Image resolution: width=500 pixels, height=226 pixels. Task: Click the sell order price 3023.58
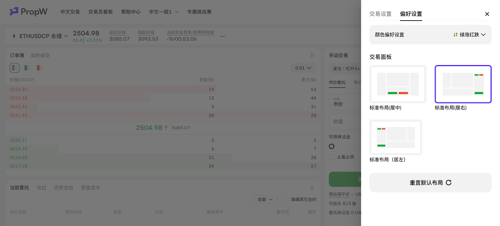(18, 98)
